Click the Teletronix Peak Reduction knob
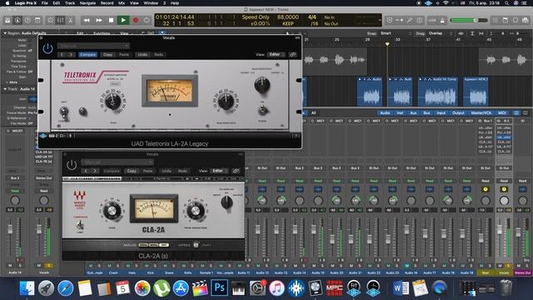Viewport: 533px width, 300px height. (226, 101)
